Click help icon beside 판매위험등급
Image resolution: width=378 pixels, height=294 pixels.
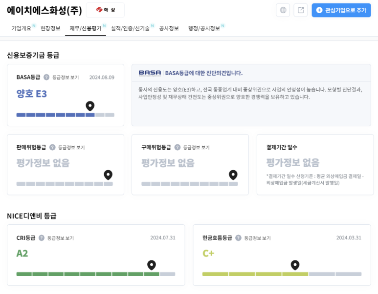tap(52, 147)
